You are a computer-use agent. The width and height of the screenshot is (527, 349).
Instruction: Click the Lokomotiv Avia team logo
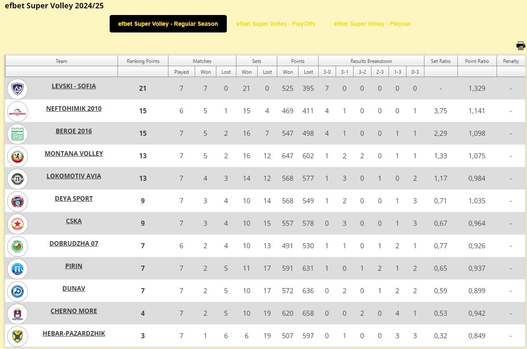[x=18, y=179]
